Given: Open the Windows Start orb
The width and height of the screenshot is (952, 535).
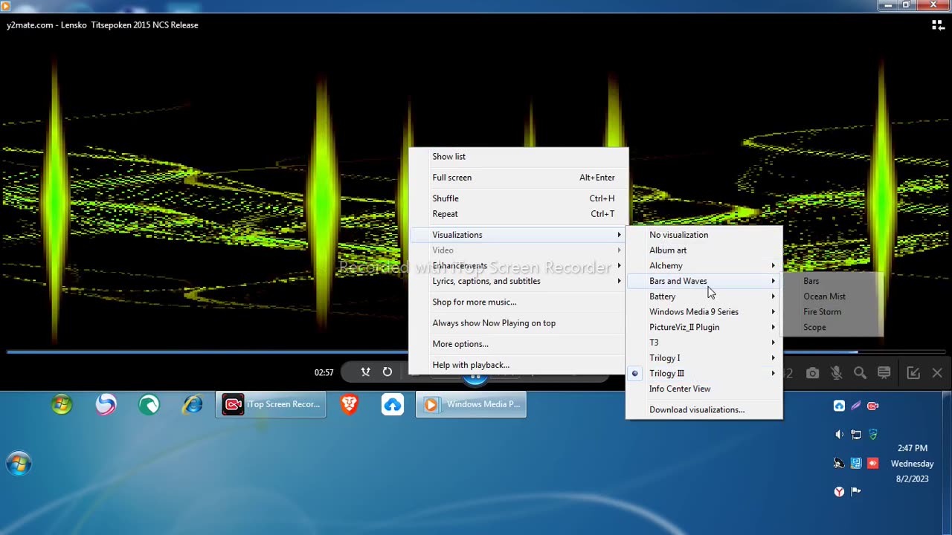Looking at the screenshot, I should (x=19, y=464).
